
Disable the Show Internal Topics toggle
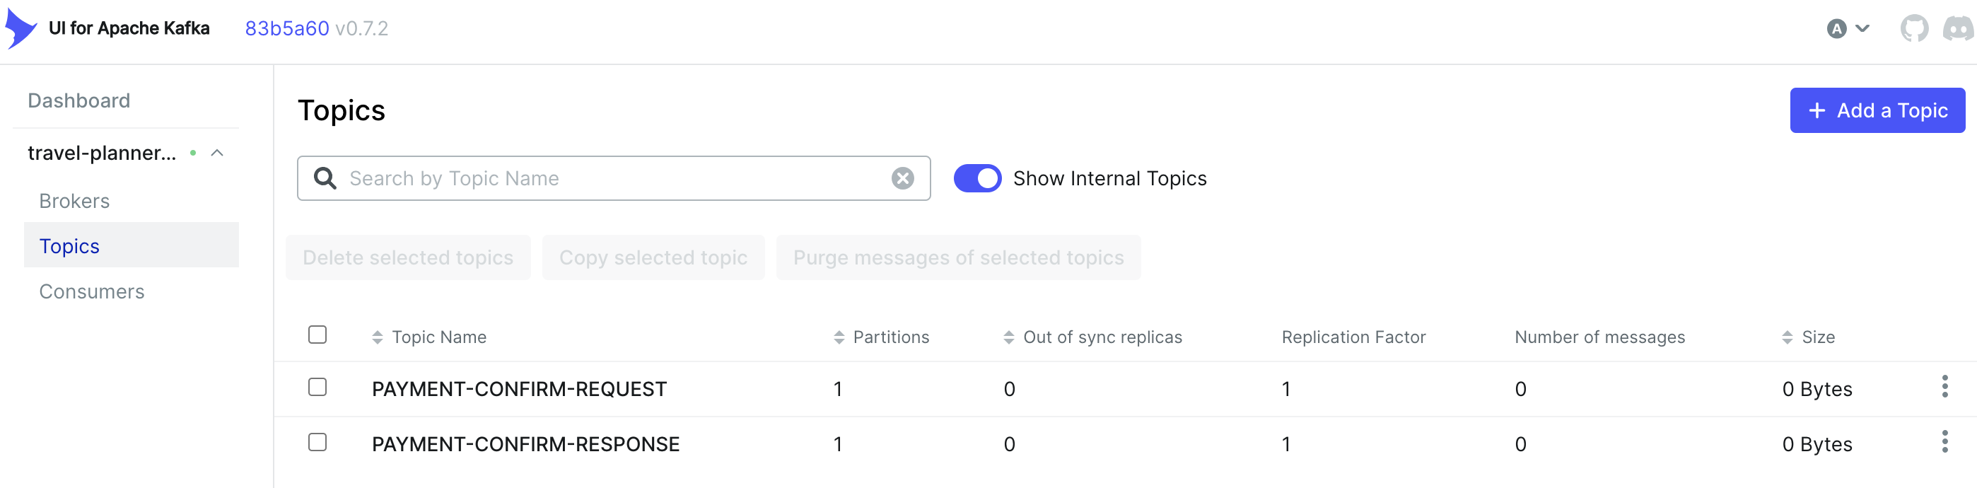point(977,179)
